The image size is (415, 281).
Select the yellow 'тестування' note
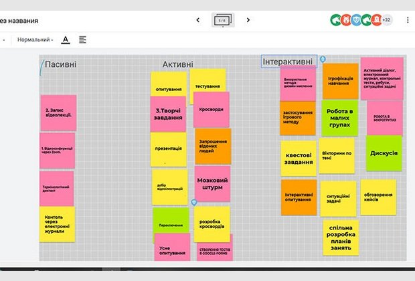[x=207, y=80]
